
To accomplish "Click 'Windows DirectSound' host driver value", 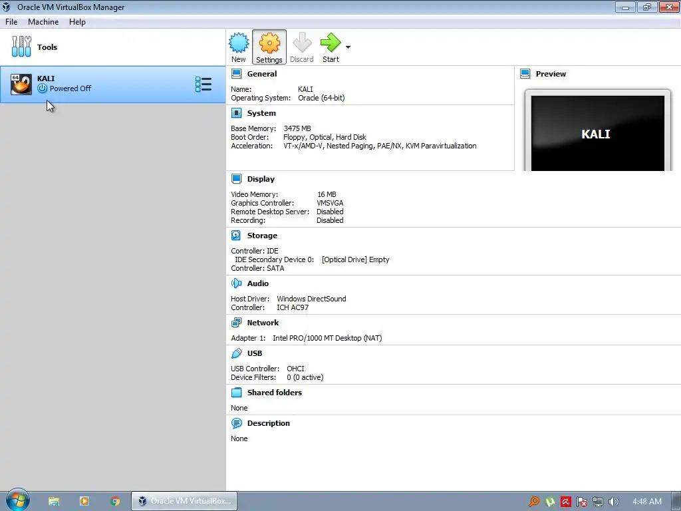I will pyautogui.click(x=311, y=299).
